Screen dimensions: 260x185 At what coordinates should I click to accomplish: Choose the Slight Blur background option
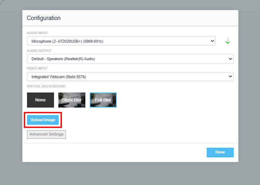tap(72, 100)
